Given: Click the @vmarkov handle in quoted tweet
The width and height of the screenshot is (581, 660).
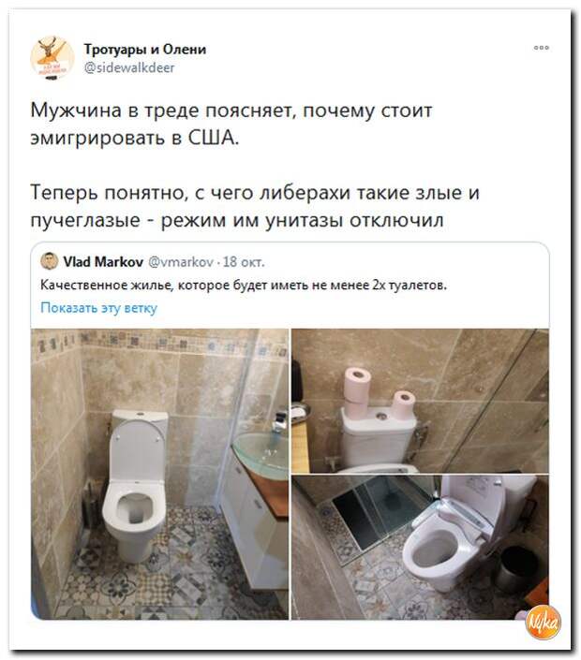Looking at the screenshot, I should coord(181,262).
